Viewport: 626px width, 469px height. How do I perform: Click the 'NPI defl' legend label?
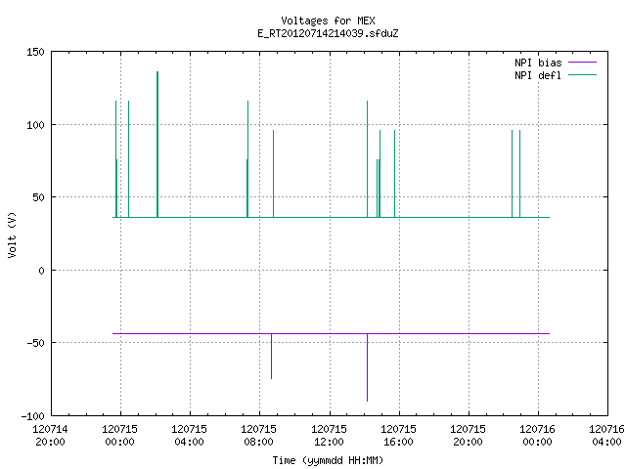538,75
